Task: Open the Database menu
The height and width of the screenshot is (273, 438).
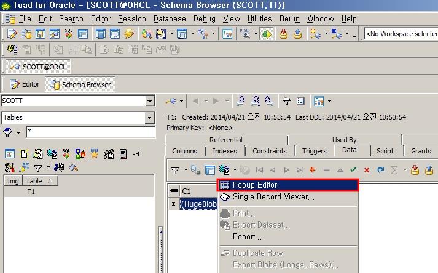Action: 170,18
